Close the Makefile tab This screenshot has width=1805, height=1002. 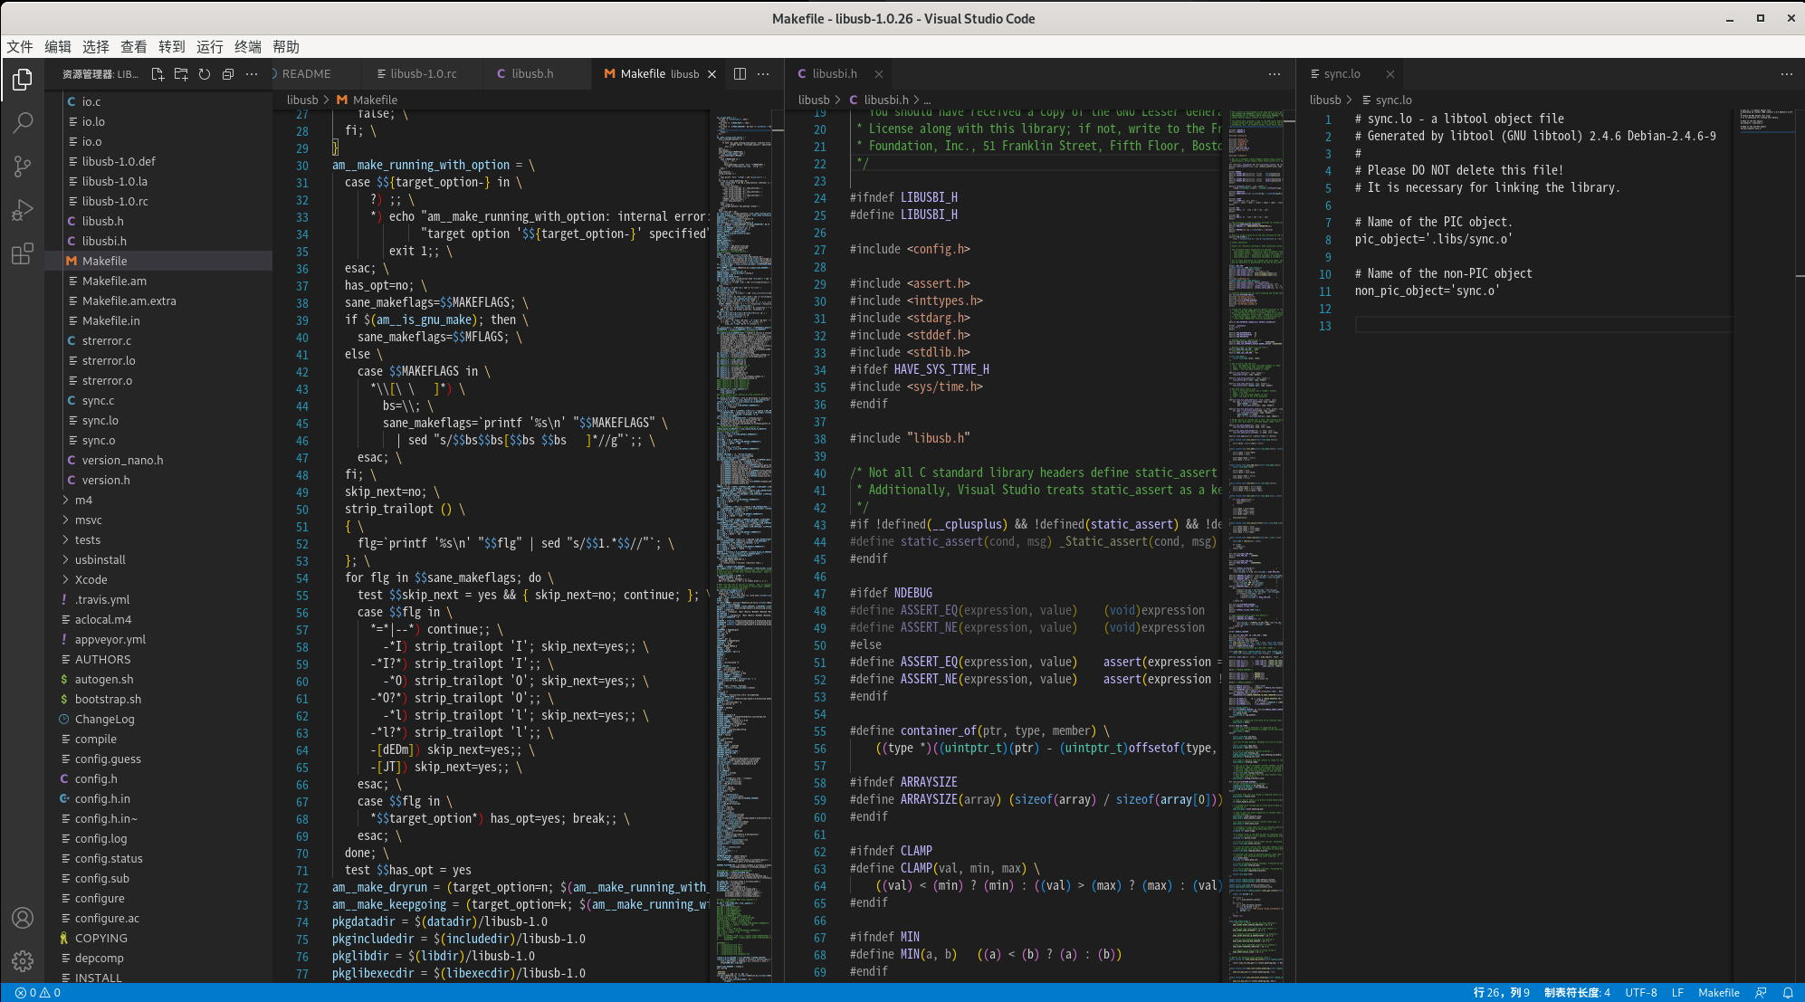711,74
